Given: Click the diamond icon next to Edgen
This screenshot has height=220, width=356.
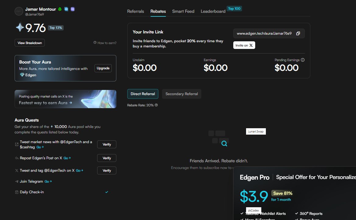Looking at the screenshot, I should tap(22, 75).
